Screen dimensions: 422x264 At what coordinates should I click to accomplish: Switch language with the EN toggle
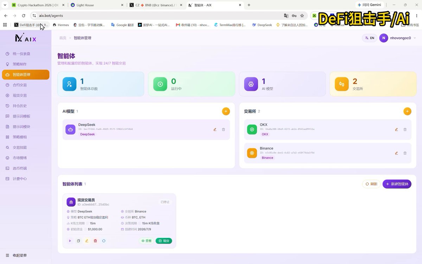click(x=370, y=38)
